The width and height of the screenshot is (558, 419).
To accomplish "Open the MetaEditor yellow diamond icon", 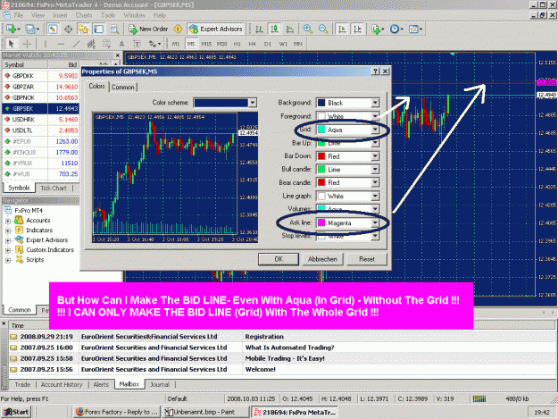I will (x=178, y=29).
